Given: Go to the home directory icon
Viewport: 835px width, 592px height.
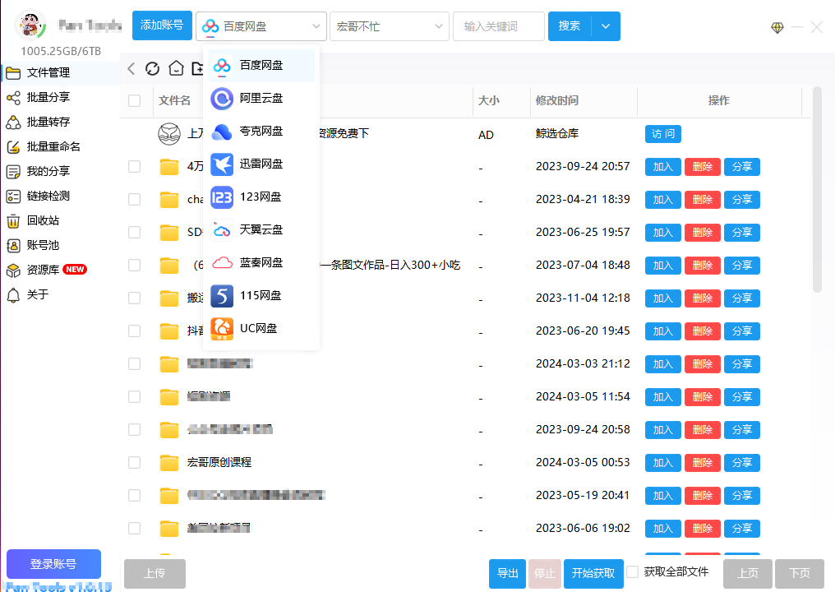Looking at the screenshot, I should point(176,69).
